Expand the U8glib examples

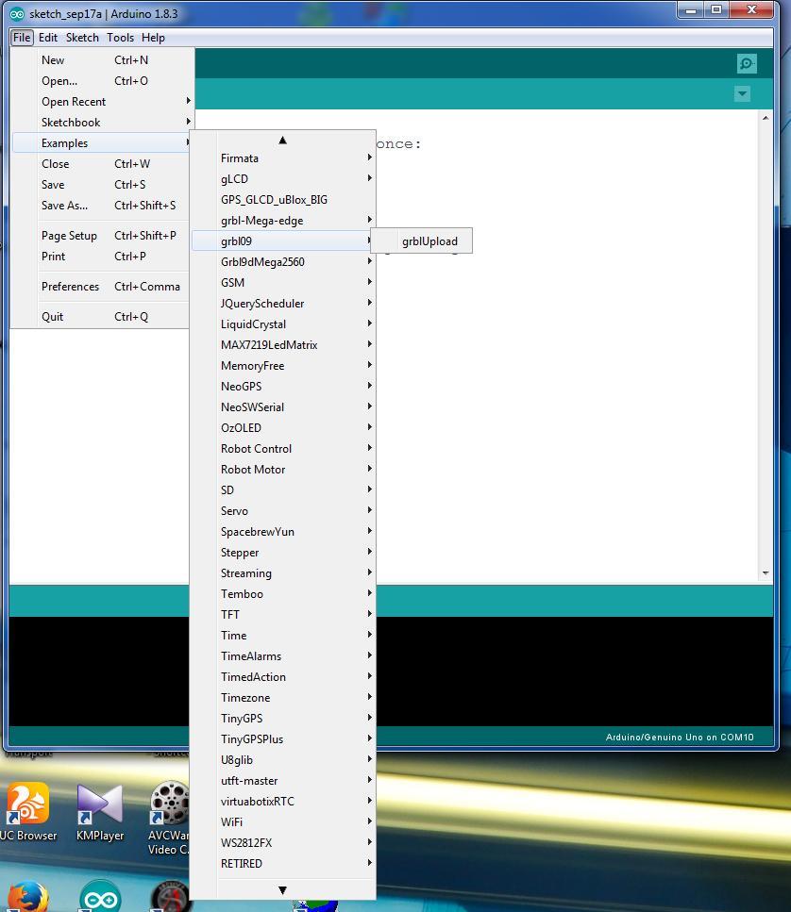point(283,761)
